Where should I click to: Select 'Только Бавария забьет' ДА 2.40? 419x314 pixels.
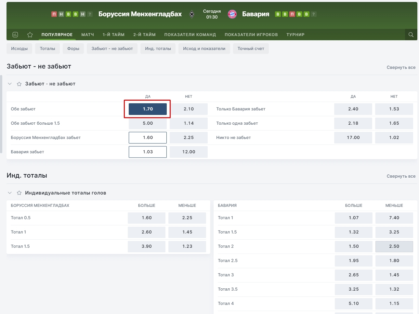(x=353, y=109)
